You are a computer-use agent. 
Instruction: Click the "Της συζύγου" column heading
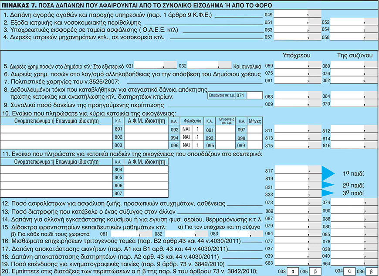coord(355,55)
